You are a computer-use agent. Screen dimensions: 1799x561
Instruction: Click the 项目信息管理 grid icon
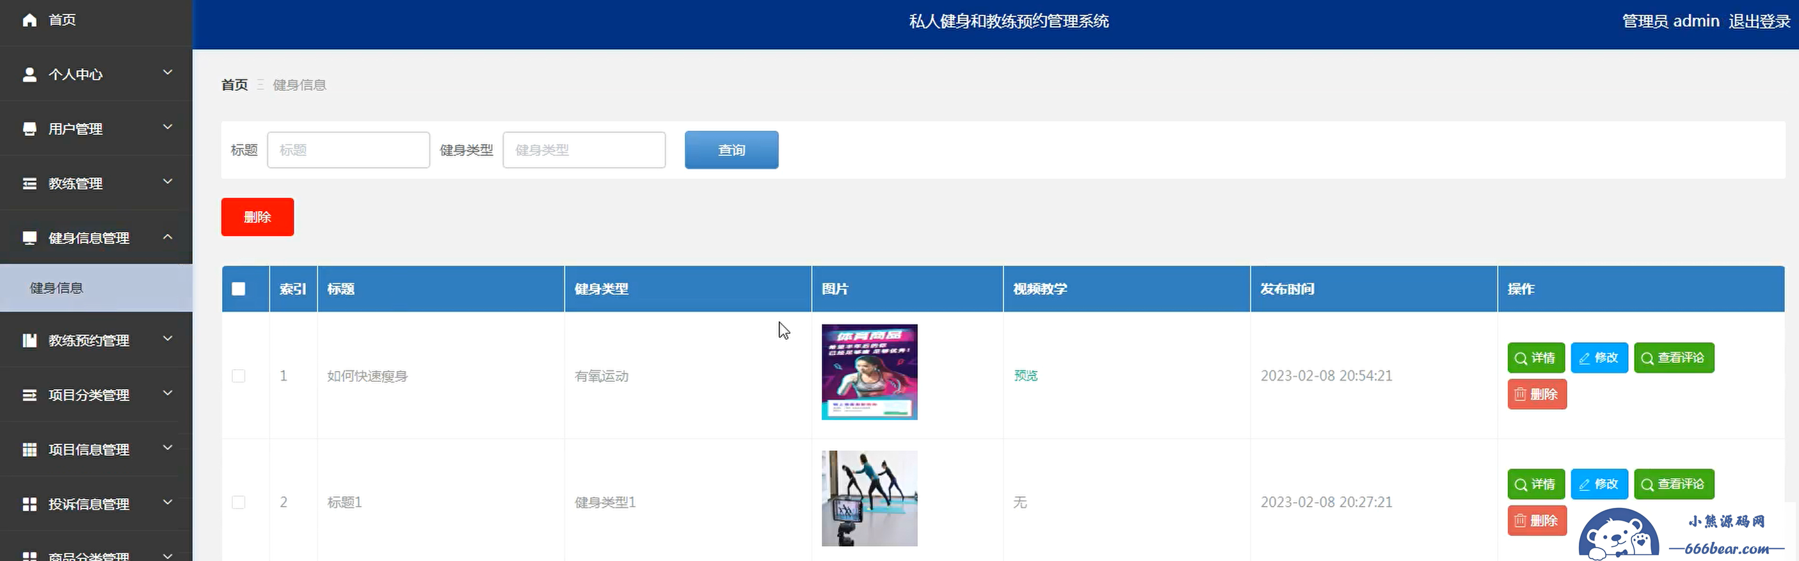pyautogui.click(x=29, y=449)
